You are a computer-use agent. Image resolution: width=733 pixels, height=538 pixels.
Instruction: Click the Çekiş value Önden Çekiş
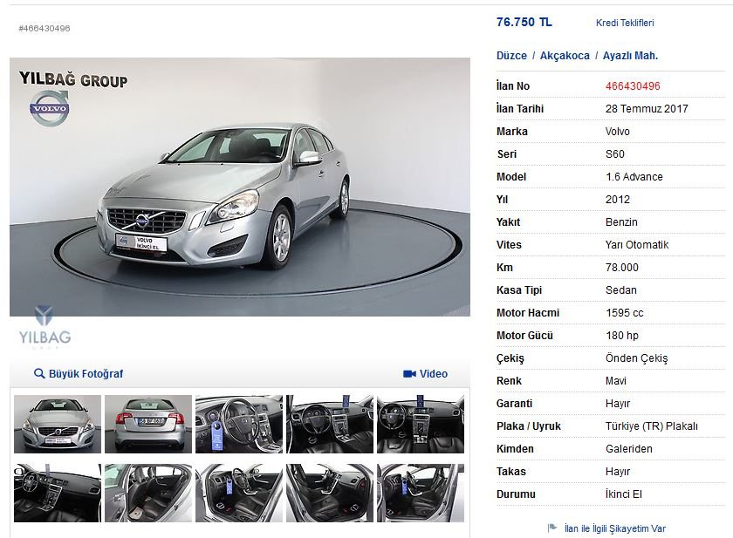pos(636,358)
